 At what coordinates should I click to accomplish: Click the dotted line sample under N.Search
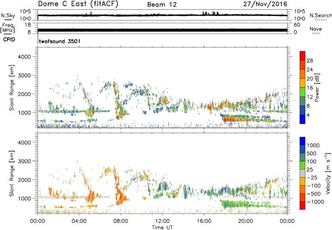321,20
